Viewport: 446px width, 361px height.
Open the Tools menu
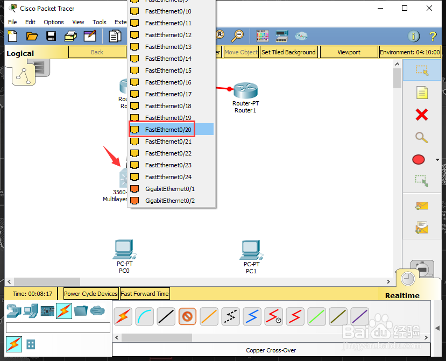coord(100,22)
